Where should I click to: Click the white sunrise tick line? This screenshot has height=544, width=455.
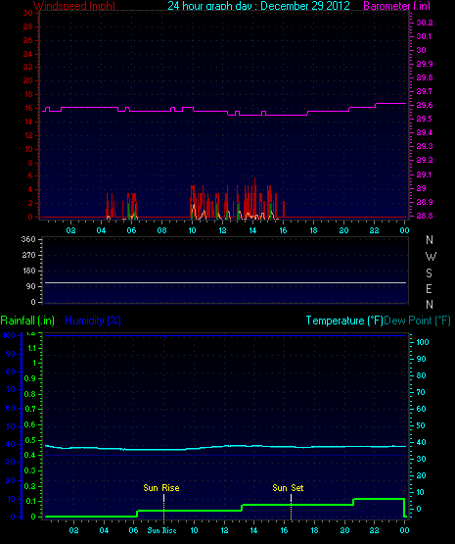[163, 498]
